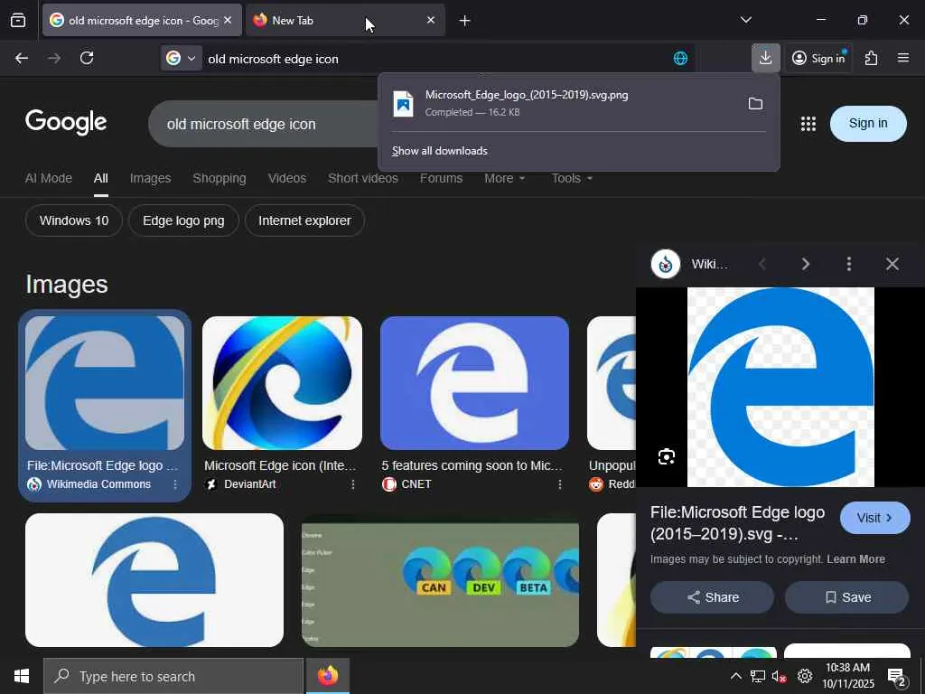Click the settings gear tray icon
The image size is (925, 694).
(805, 676)
